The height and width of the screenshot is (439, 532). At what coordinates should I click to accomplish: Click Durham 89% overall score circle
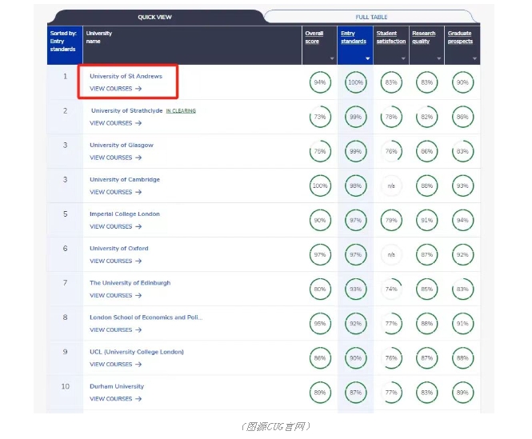320,393
